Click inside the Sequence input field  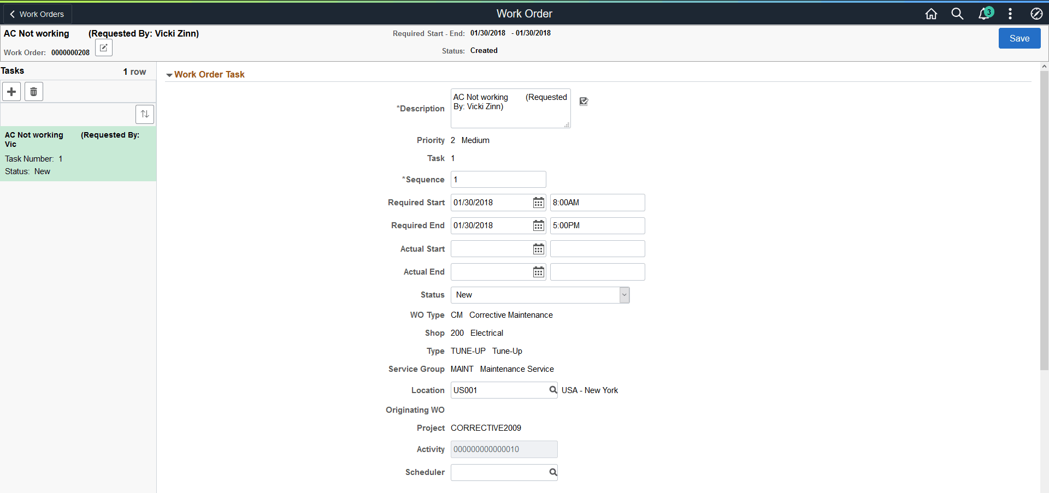pyautogui.click(x=497, y=179)
